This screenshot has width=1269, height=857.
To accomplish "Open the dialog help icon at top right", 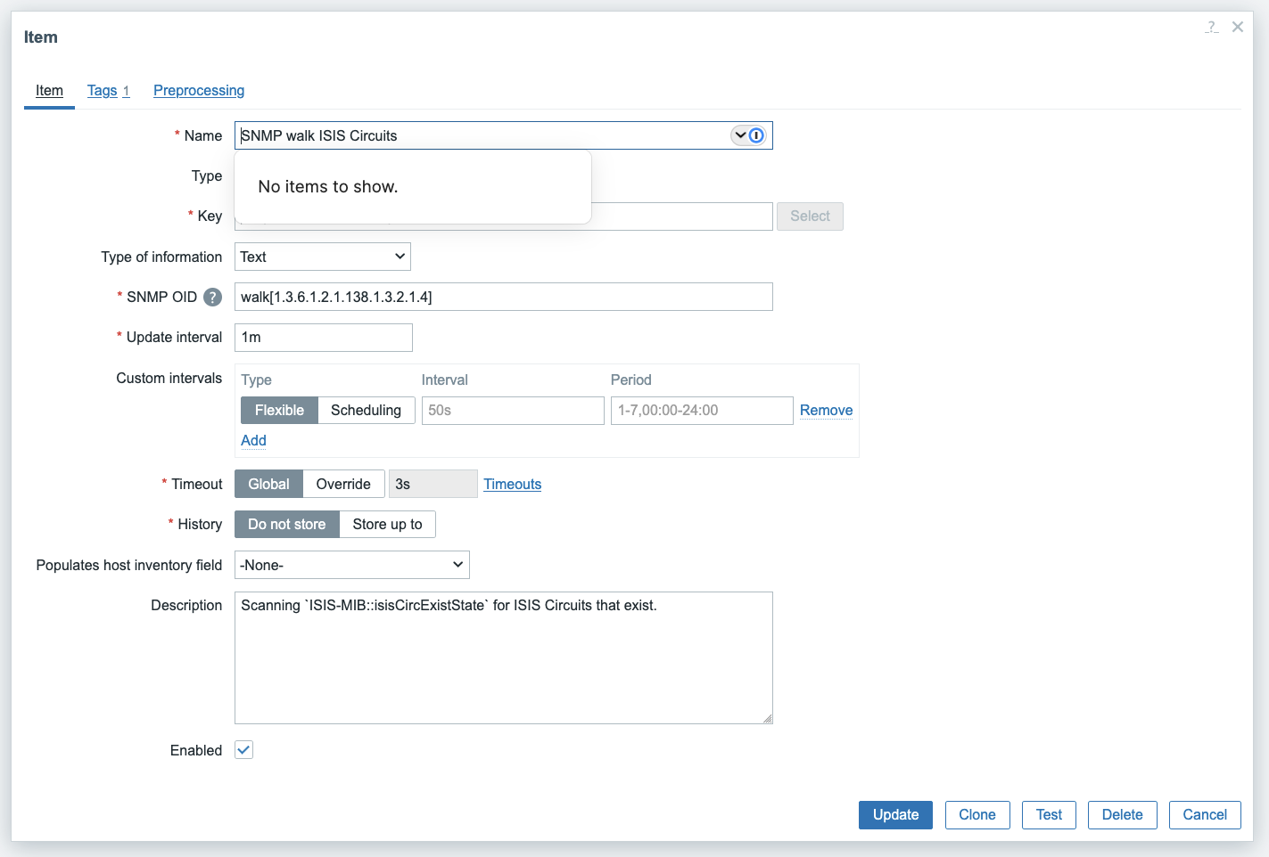I will pyautogui.click(x=1211, y=28).
